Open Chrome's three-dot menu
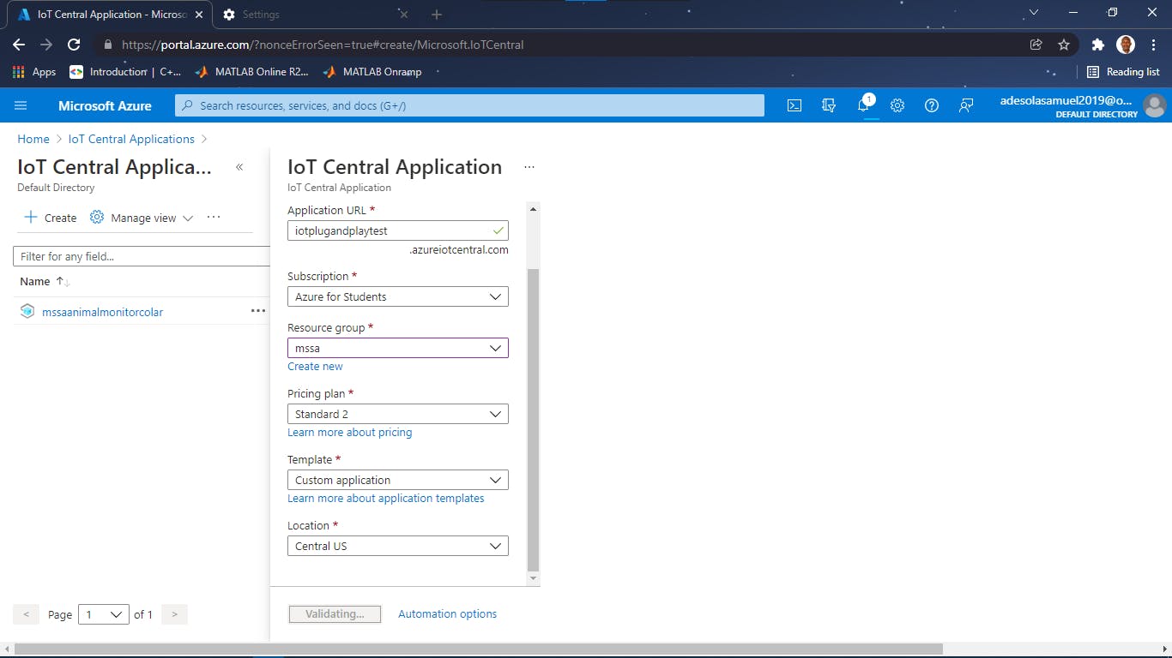The width and height of the screenshot is (1172, 658). click(x=1154, y=45)
